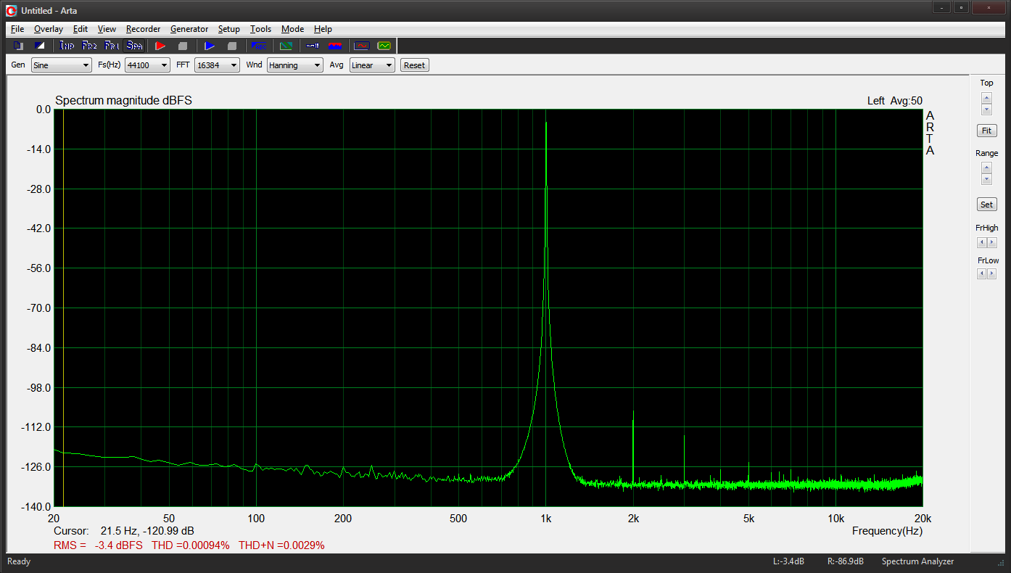1011x573 pixels.
Task: Expand the Avg Linear dropdown
Action: [372, 65]
